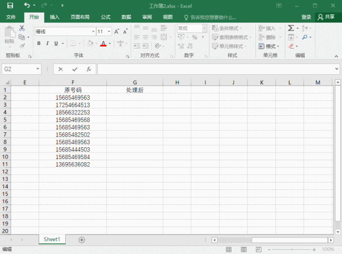The width and height of the screenshot is (342, 254).
Task: Switch to the 插入 Insert tab
Action: pos(55,17)
